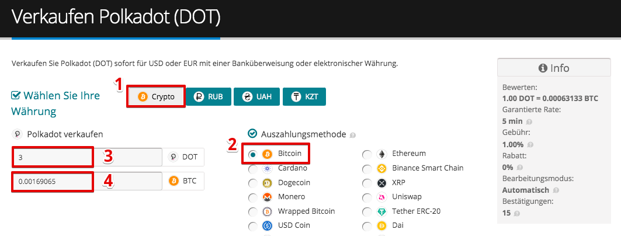Choose Tether ERC-20 payout option

367,212
